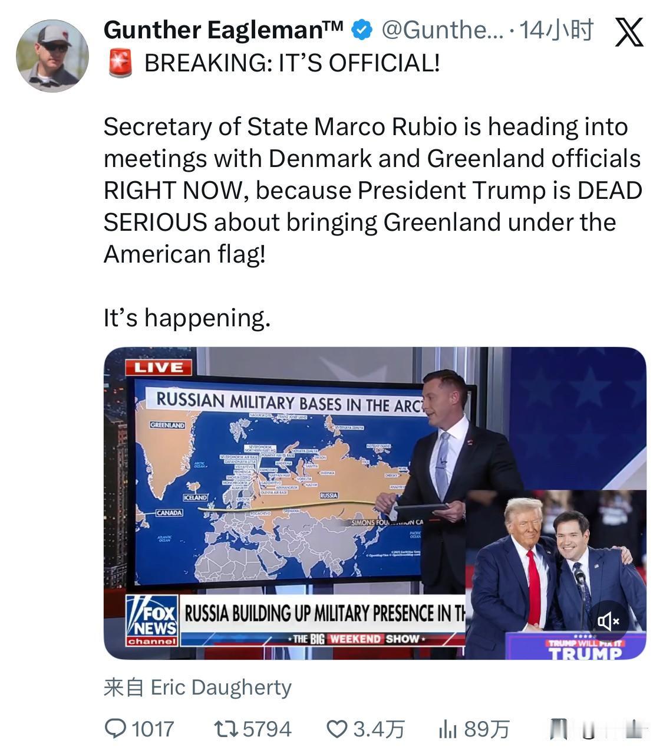The height and width of the screenshot is (753, 663).
Task: Click the red siren emoji
Action: click(120, 63)
